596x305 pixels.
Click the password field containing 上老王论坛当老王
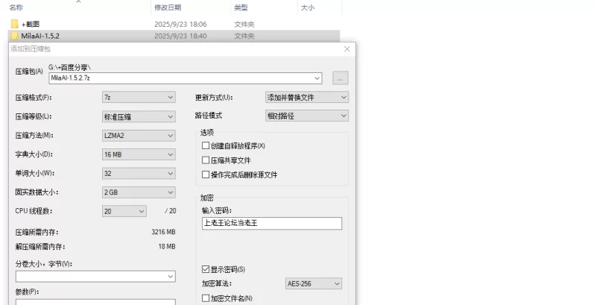coord(272,223)
